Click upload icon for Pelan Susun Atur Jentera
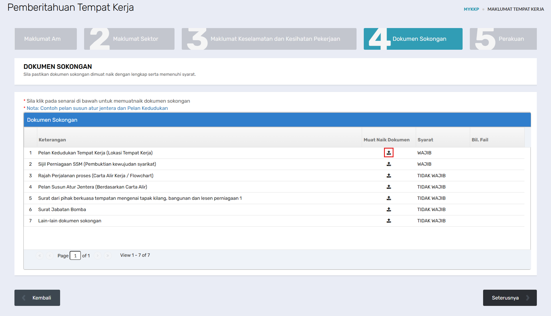Image resolution: width=551 pixels, height=316 pixels. point(389,187)
